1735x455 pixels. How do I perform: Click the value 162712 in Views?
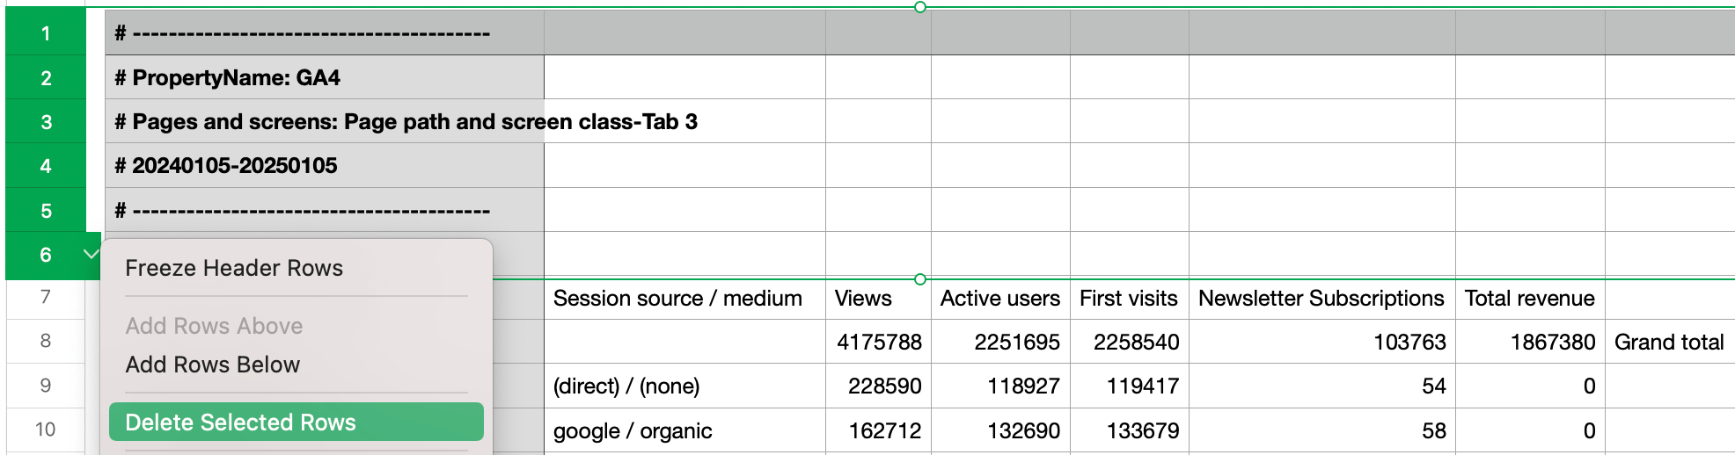[x=878, y=430]
